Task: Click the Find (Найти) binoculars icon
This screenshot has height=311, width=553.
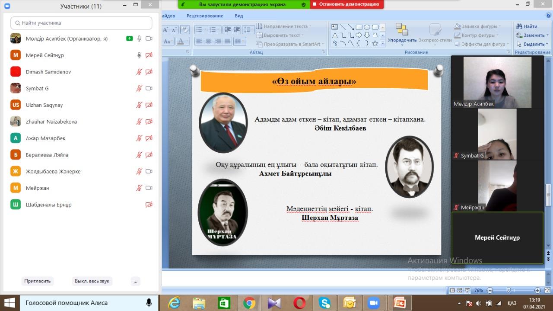Action: [x=519, y=26]
